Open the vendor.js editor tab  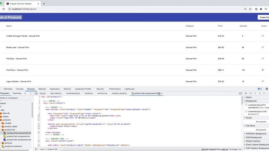(x=89, y=93)
